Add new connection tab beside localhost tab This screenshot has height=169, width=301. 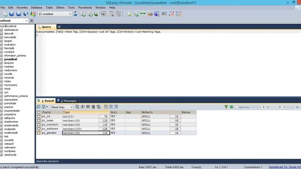tap(32, 21)
